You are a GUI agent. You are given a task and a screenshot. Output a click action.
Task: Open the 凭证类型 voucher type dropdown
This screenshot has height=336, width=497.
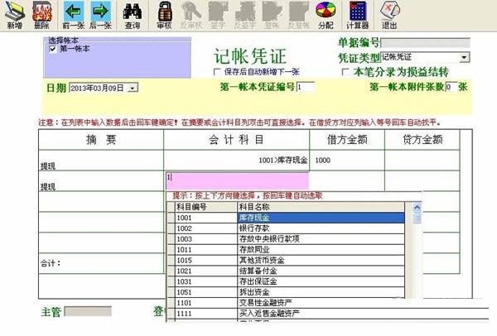[x=464, y=57]
